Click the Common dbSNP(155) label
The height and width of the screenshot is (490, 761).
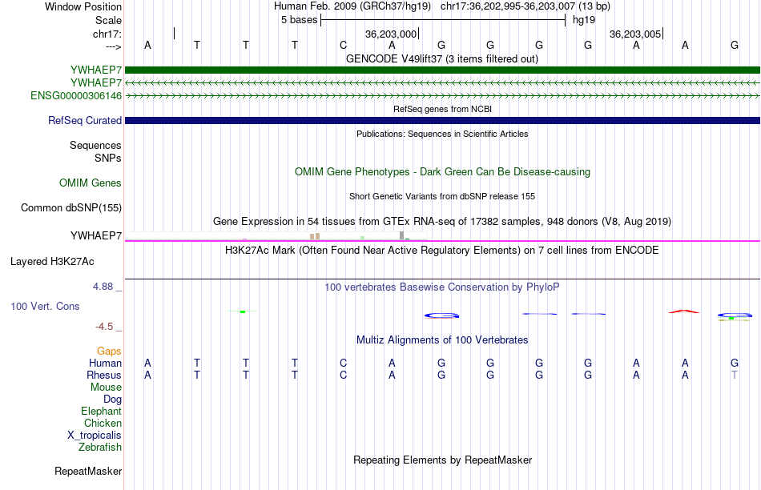[70, 208]
